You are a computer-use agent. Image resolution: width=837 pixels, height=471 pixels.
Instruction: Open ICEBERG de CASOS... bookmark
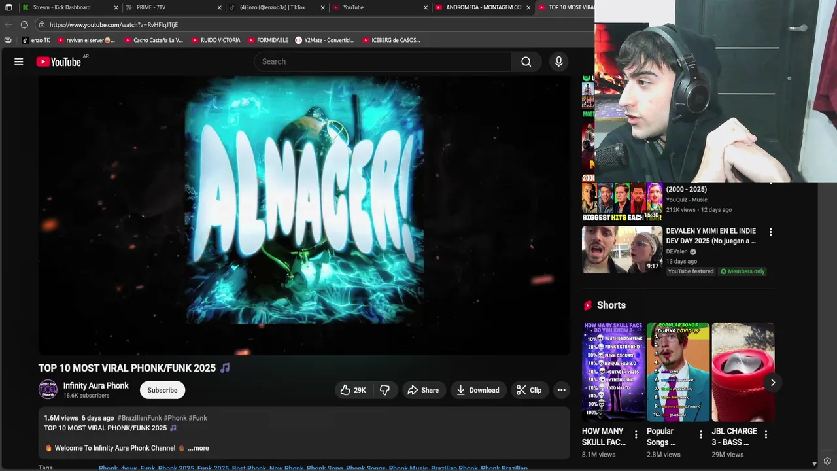[391, 40]
